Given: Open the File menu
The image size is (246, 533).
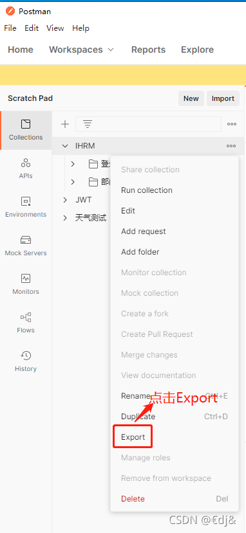Looking at the screenshot, I should click(10, 28).
